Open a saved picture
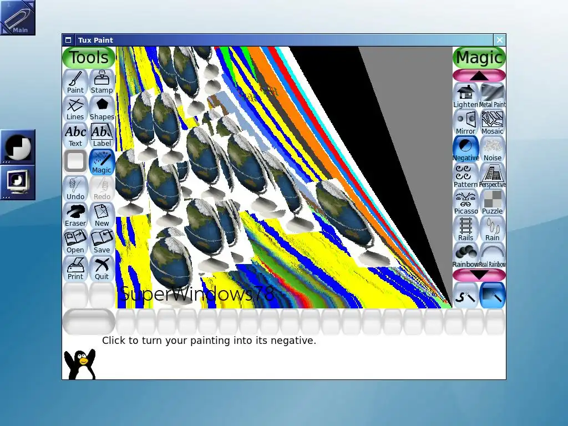This screenshot has height=426, width=568. [x=75, y=242]
